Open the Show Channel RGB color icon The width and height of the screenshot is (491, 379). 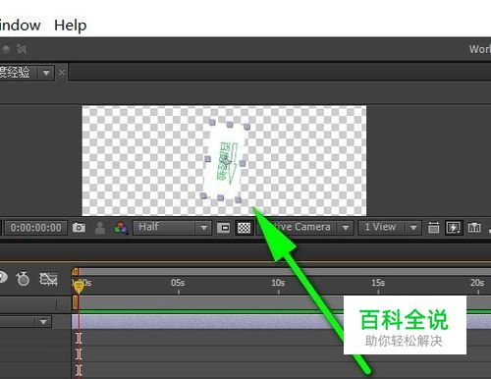click(x=121, y=228)
